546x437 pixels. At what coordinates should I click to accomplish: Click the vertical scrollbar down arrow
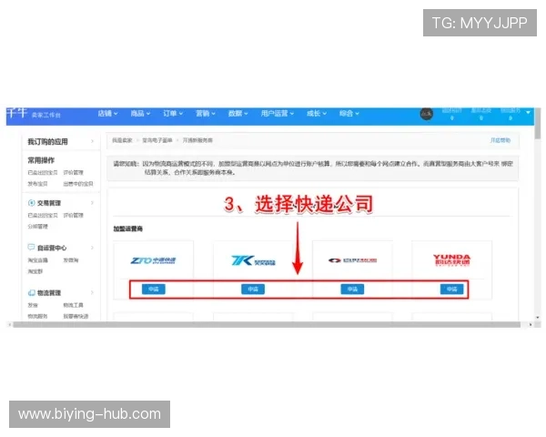538,318
